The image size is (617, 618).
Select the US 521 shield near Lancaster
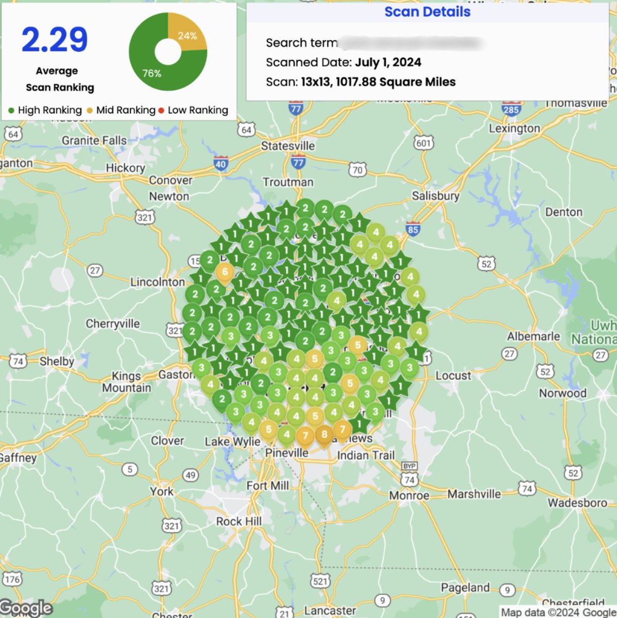point(320,581)
